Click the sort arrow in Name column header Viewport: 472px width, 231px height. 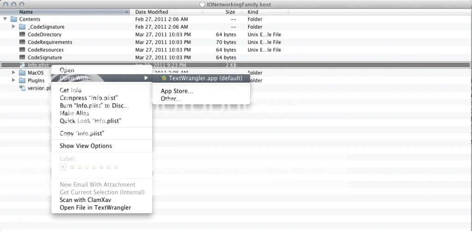tap(127, 12)
